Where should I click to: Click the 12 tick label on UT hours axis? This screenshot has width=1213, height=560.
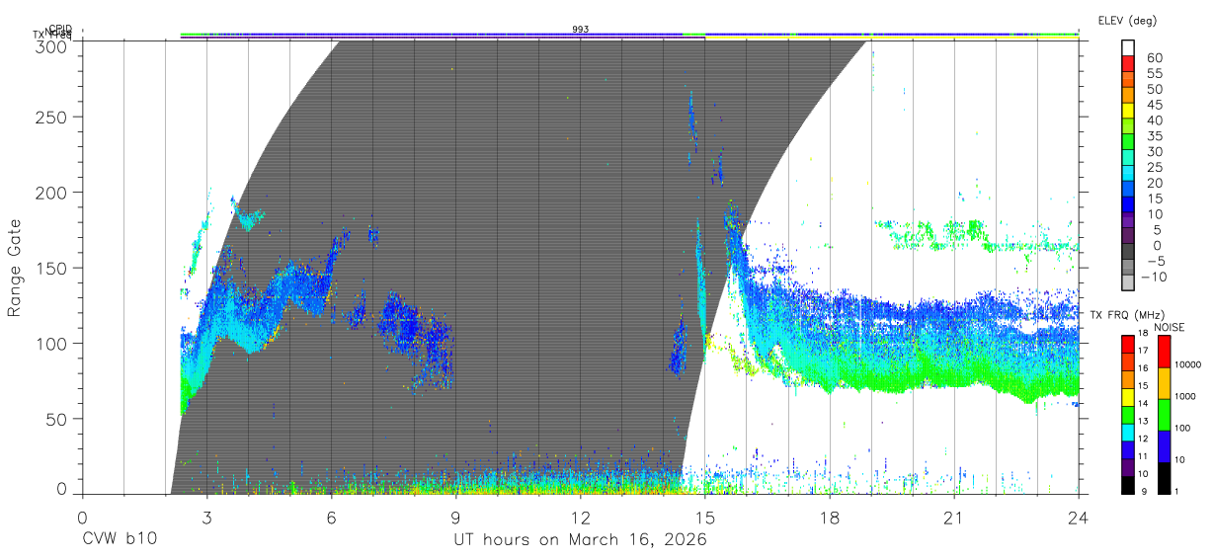click(581, 517)
